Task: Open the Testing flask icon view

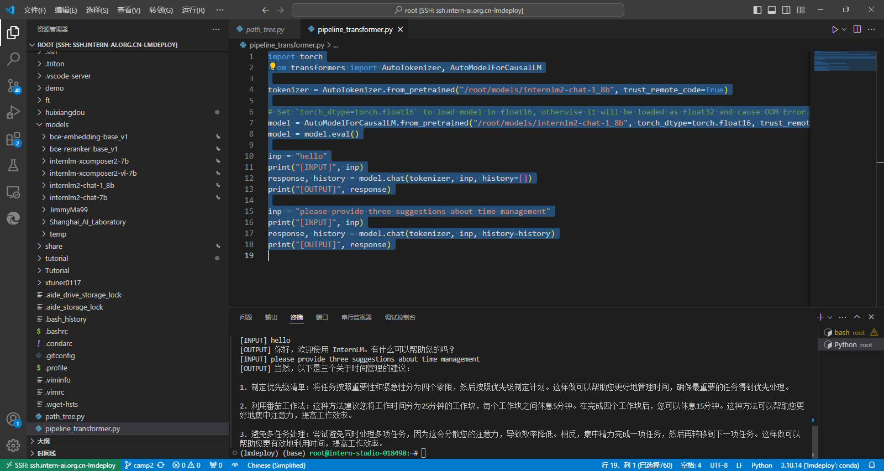Action: pyautogui.click(x=13, y=165)
